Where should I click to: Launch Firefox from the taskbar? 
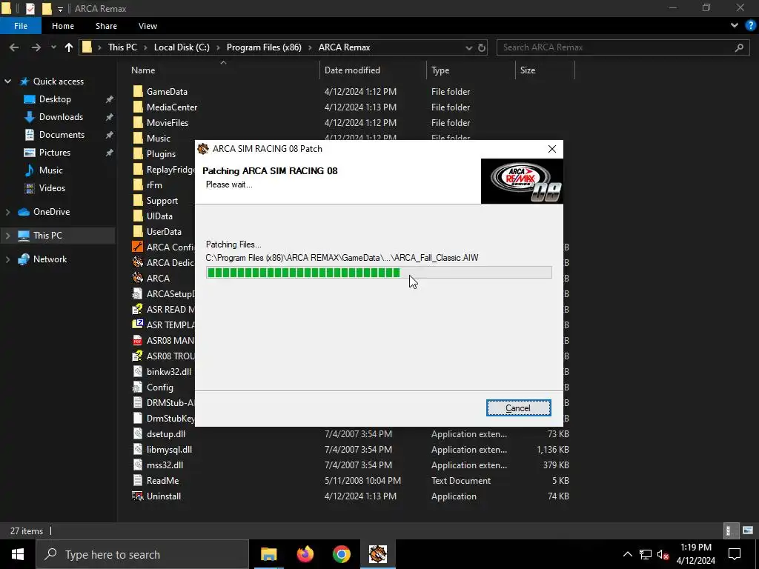(305, 554)
